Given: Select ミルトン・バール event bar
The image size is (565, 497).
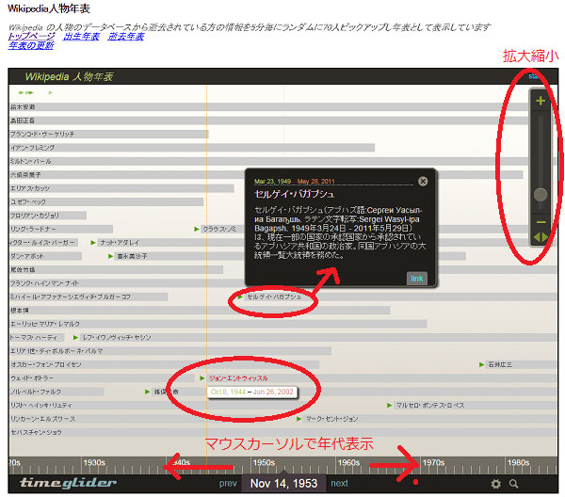Looking at the screenshot, I should click(283, 161).
